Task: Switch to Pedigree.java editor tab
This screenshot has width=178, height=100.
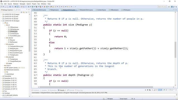Action: pos(54,10)
